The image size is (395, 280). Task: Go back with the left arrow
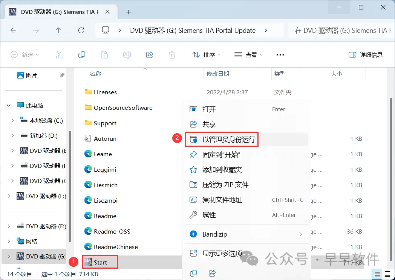click(13, 31)
